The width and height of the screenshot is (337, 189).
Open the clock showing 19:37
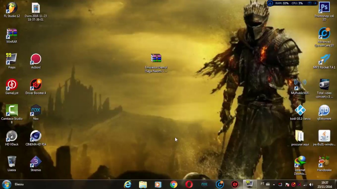[325, 184]
